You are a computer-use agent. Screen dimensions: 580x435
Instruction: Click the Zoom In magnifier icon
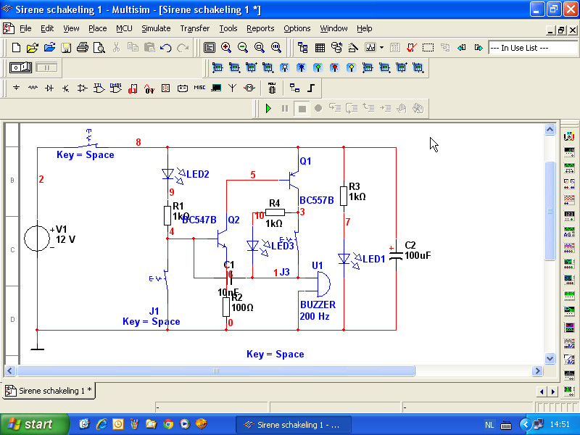point(226,48)
